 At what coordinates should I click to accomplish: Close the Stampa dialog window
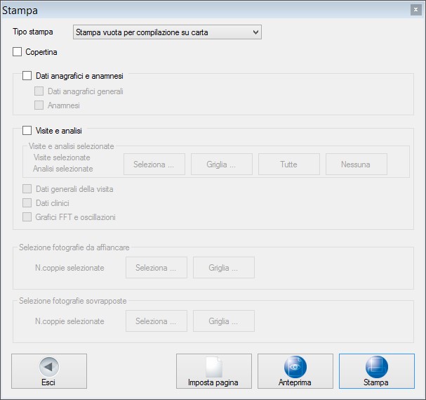(x=415, y=10)
